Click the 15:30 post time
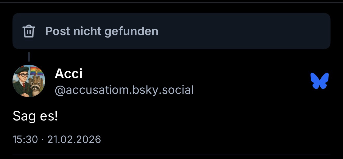This screenshot has width=343, height=159. coord(25,140)
